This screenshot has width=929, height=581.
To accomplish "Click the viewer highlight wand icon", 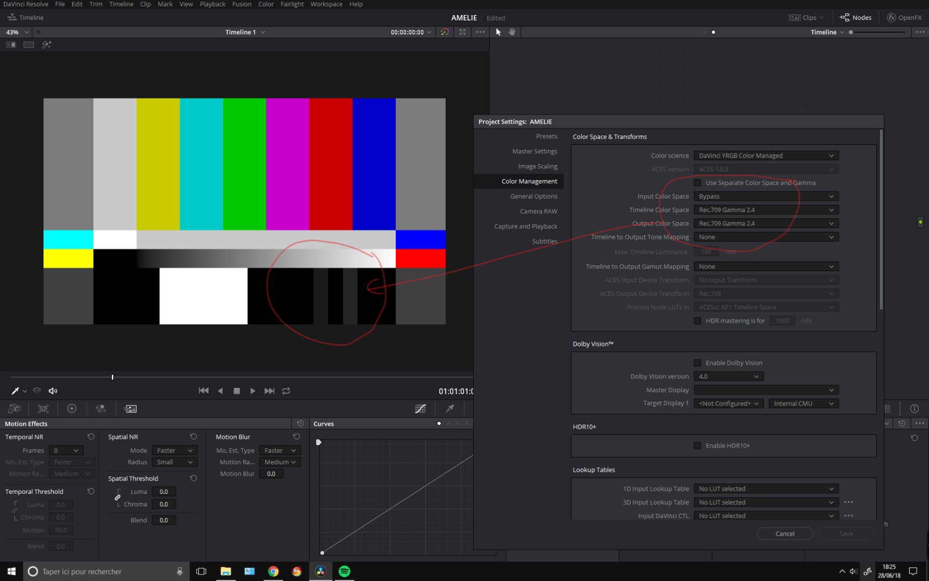I will click(47, 45).
